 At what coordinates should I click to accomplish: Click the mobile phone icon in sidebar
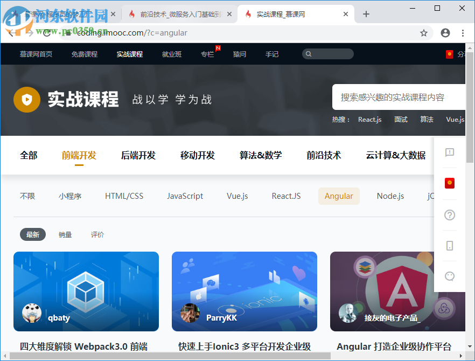click(449, 246)
